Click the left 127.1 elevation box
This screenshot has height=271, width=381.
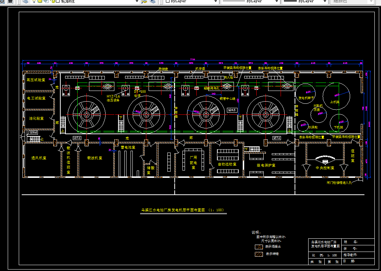click(77, 138)
